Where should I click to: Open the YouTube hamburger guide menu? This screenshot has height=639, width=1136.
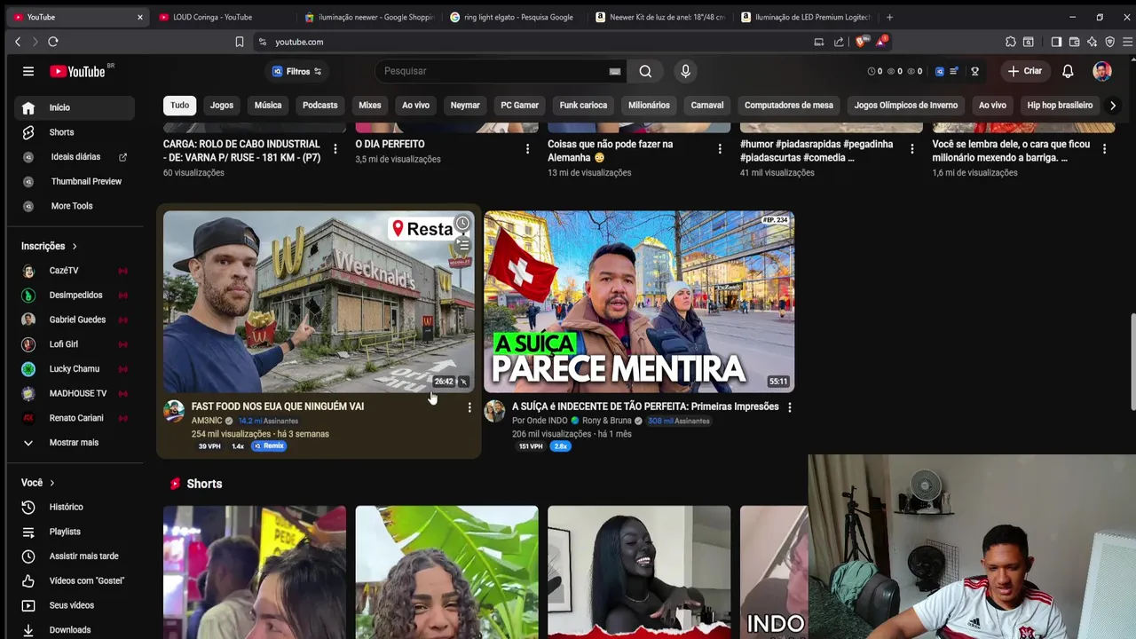coord(28,71)
